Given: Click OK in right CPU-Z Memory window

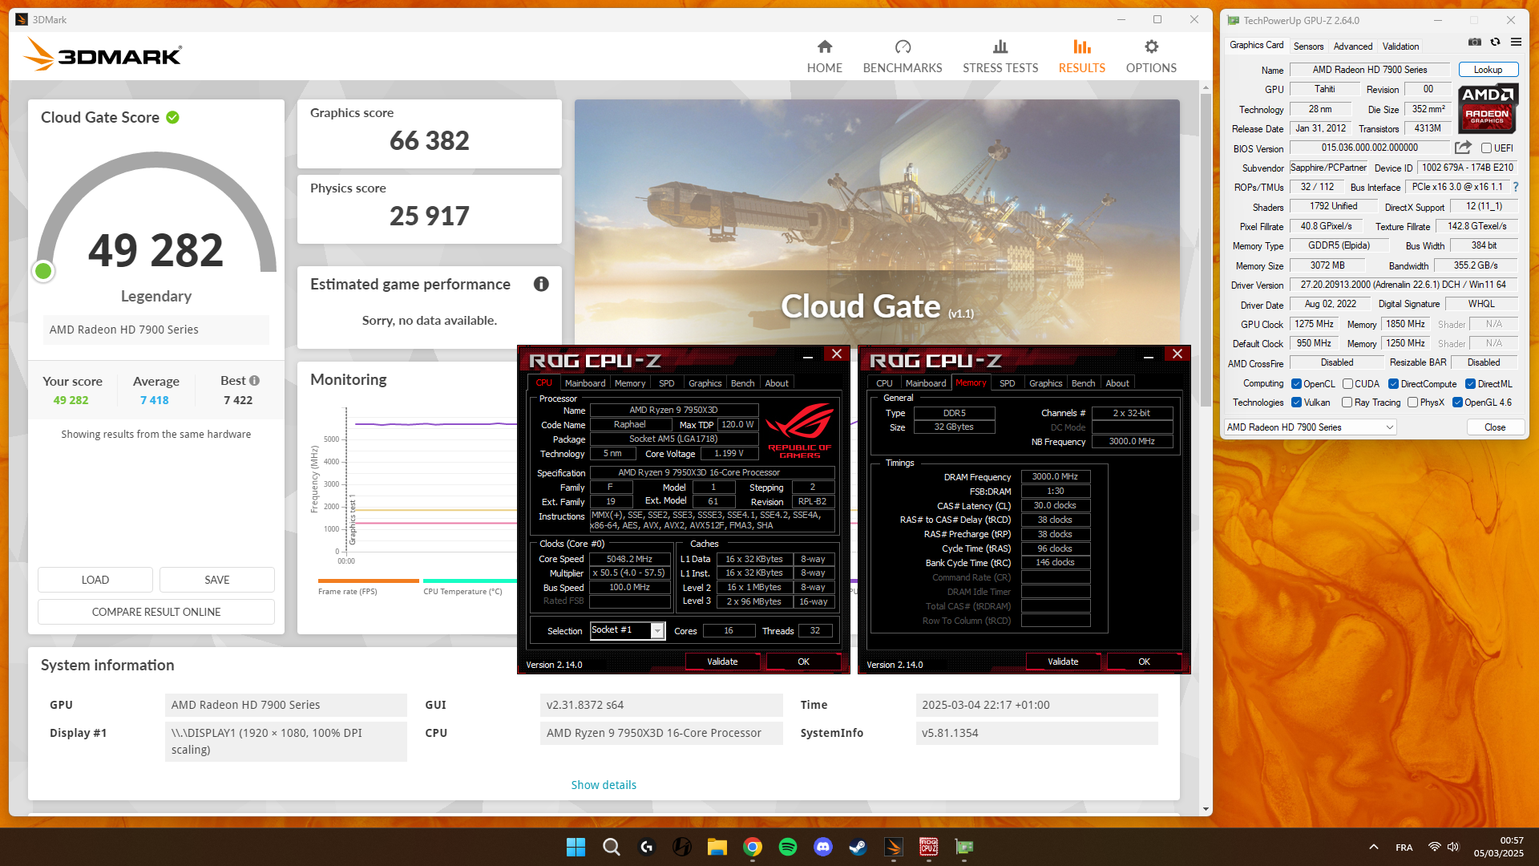Looking at the screenshot, I should (1144, 662).
